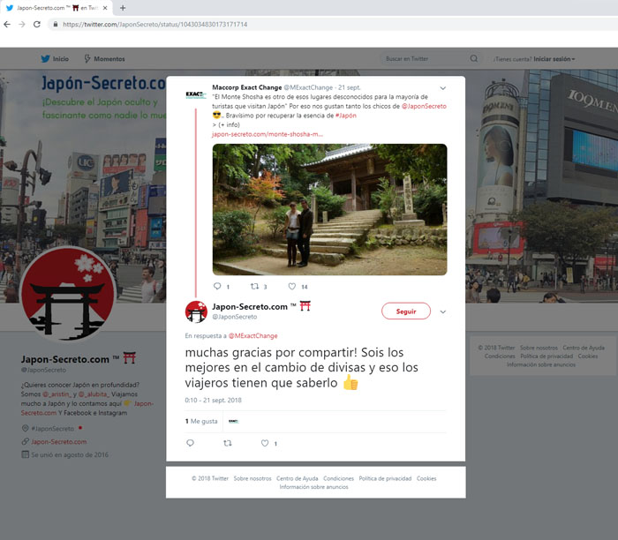Open Condiciones in modal footer
618x540 pixels.
pyautogui.click(x=338, y=478)
